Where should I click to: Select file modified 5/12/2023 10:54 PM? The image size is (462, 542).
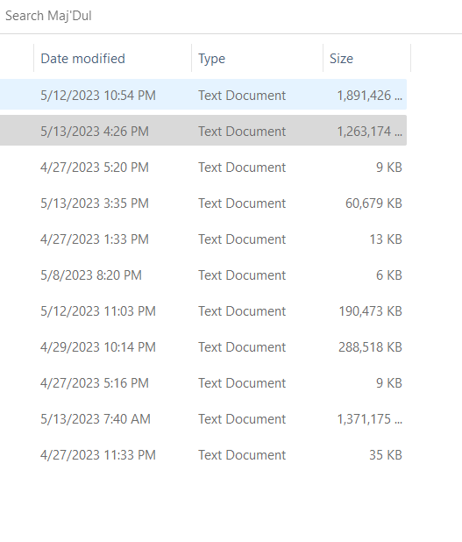pyautogui.click(x=203, y=95)
